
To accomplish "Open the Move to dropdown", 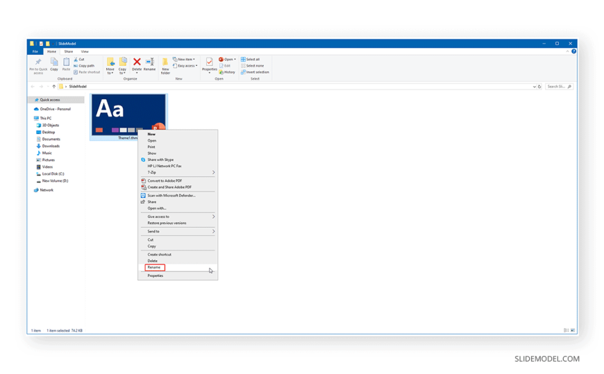I will click(x=110, y=66).
